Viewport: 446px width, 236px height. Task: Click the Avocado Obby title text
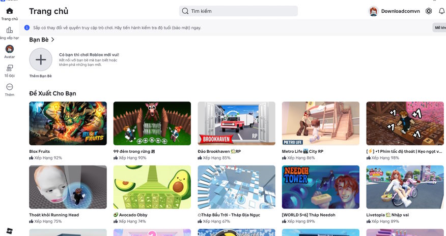pos(130,215)
